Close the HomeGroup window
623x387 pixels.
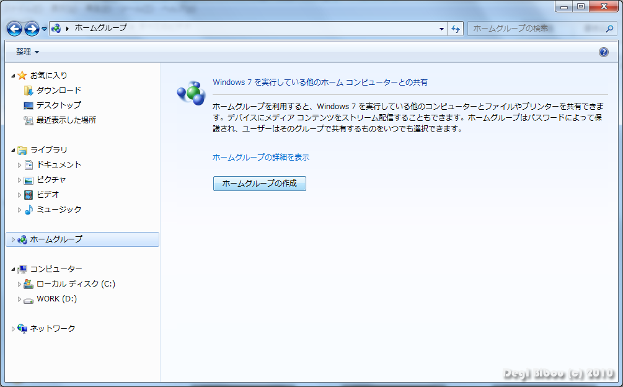(x=604, y=6)
